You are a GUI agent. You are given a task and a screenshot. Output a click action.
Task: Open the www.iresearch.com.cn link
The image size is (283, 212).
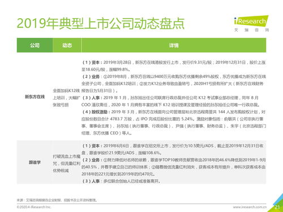[x=250, y=207]
